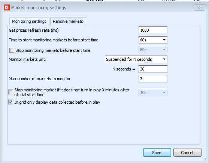
Task: Enable Stop monitoring markets before start time
Action: [12, 50]
